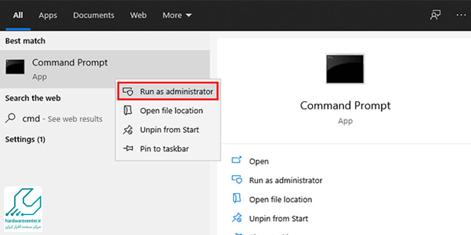Screen dimensions: 471x235
Task: Click the magnifier icon next to cmd
Action: [11, 119]
